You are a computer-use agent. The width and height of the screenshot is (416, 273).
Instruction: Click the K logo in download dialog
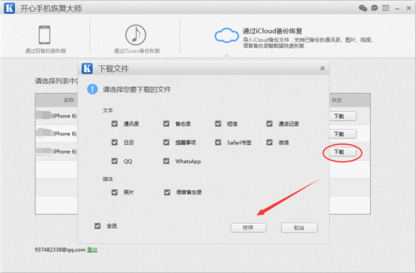[x=87, y=69]
